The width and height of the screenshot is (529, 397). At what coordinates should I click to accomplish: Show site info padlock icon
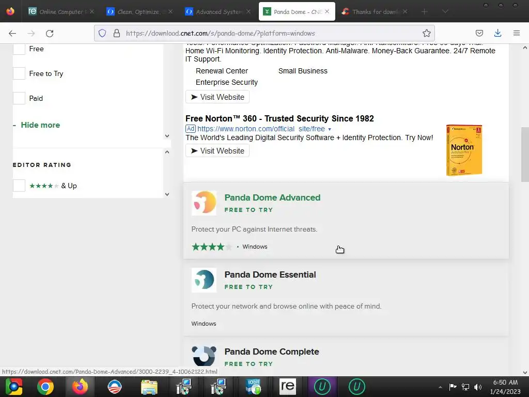117,33
